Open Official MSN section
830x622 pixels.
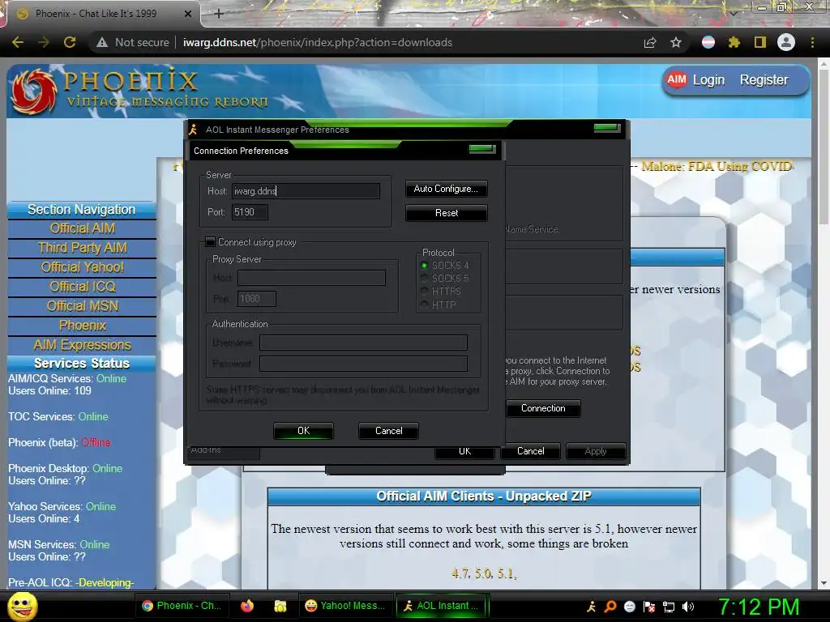click(x=82, y=306)
